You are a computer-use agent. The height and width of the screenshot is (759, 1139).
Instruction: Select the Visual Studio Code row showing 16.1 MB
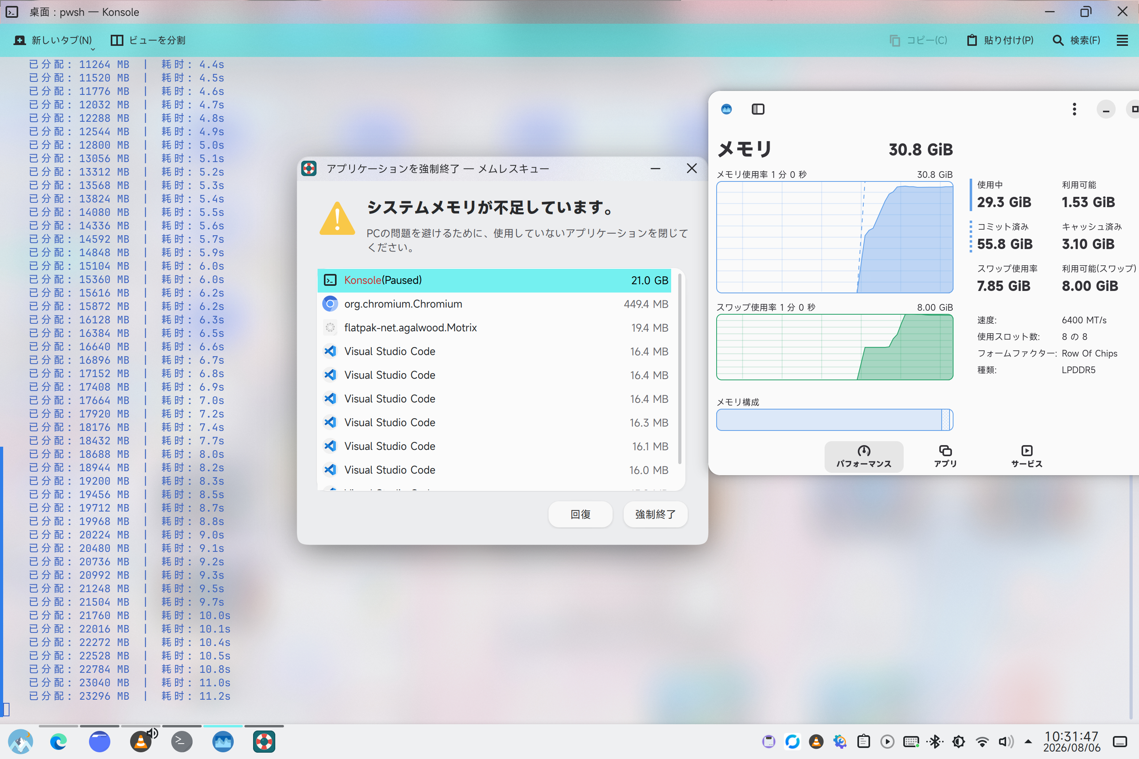(x=494, y=446)
